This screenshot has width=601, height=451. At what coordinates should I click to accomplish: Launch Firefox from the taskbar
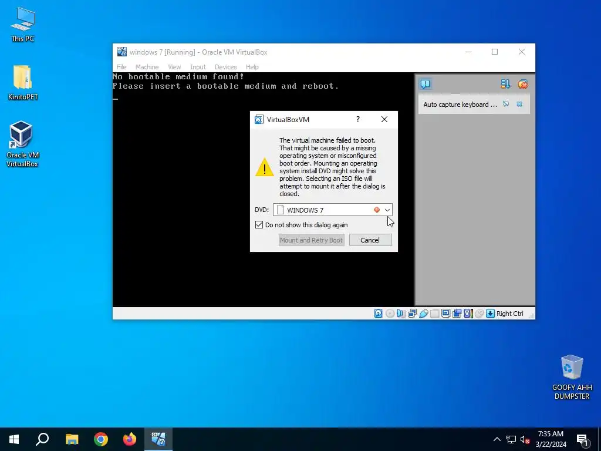click(130, 439)
